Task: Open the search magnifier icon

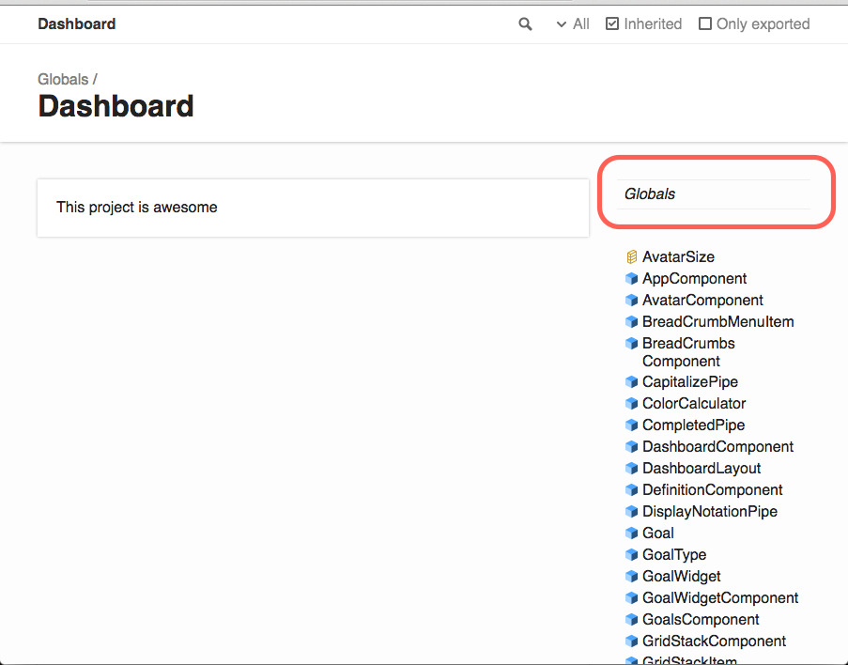Action: click(x=525, y=24)
